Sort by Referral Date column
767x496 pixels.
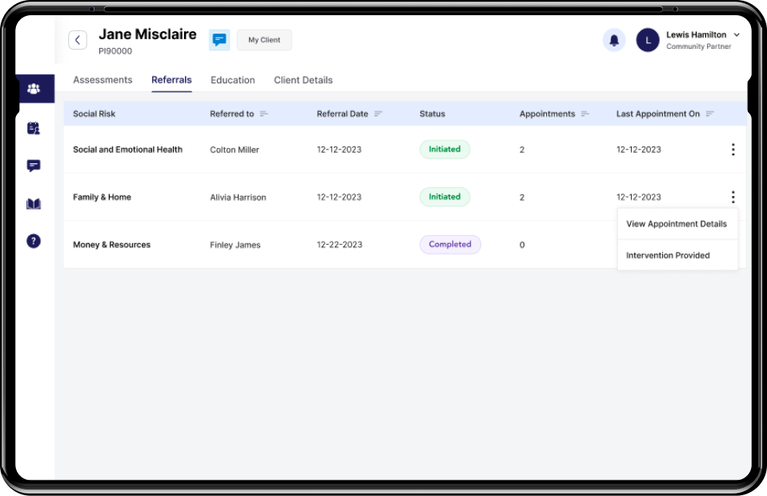379,114
